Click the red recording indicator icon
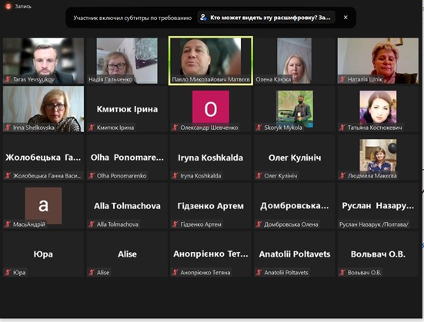The image size is (424, 322). pos(8,6)
